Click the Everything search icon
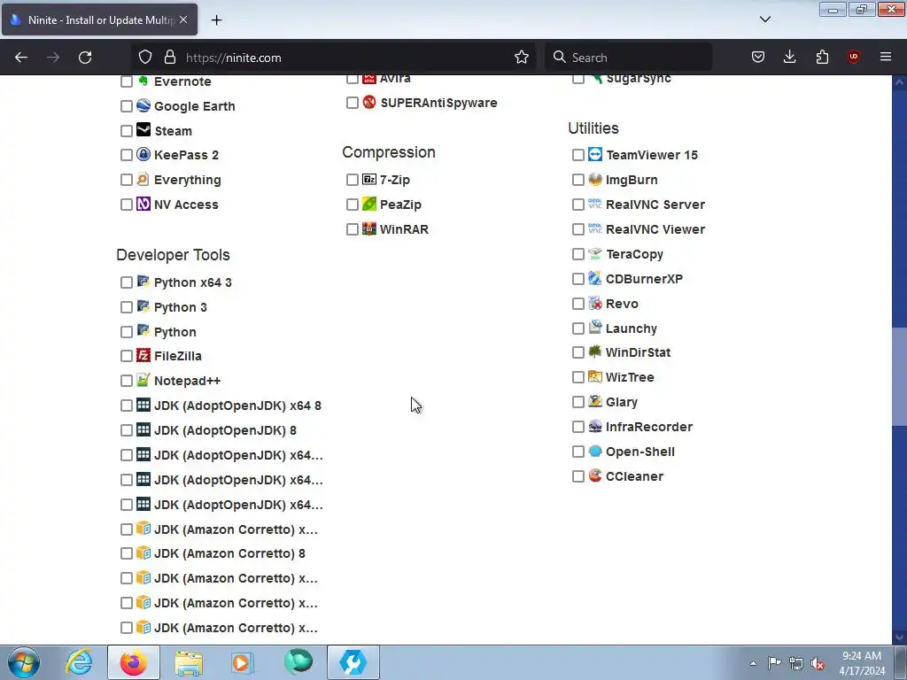This screenshot has width=907, height=680. point(143,179)
